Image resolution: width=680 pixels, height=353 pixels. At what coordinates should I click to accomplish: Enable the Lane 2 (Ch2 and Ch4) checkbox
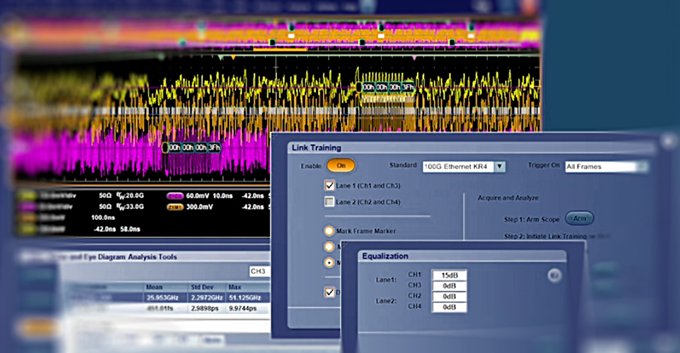tap(330, 201)
